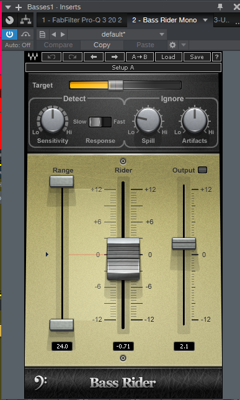The image size is (240, 400).
Task: Click the Waves Save button
Action: click(197, 57)
